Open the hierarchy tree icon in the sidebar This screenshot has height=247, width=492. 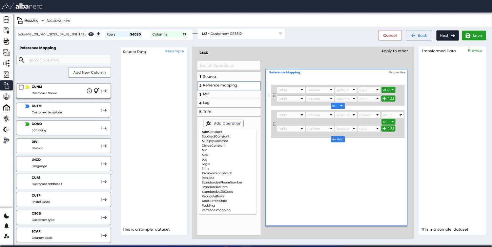click(6, 63)
